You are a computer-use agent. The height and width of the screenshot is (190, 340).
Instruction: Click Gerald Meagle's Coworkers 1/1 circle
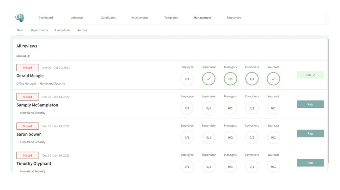[252, 79]
